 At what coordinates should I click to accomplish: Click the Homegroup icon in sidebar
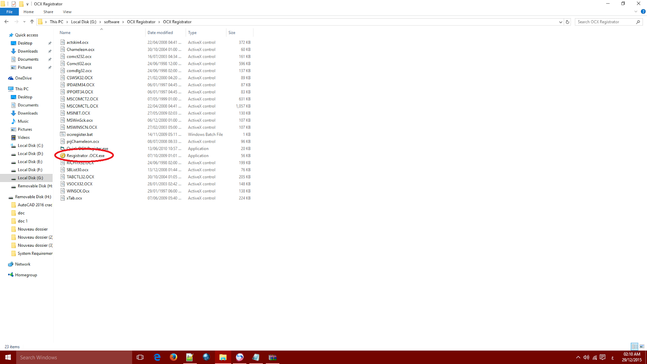(x=11, y=275)
